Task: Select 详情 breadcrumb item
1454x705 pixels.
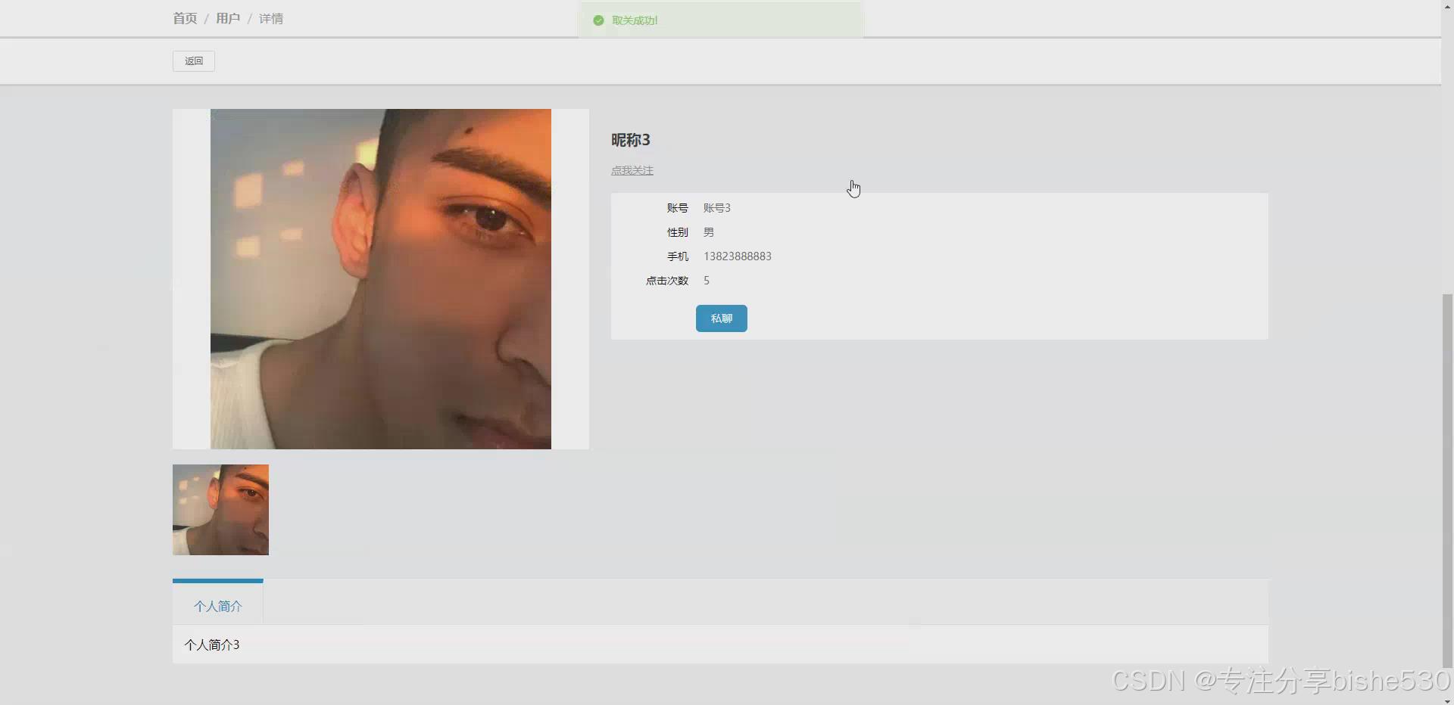Action: tap(271, 18)
